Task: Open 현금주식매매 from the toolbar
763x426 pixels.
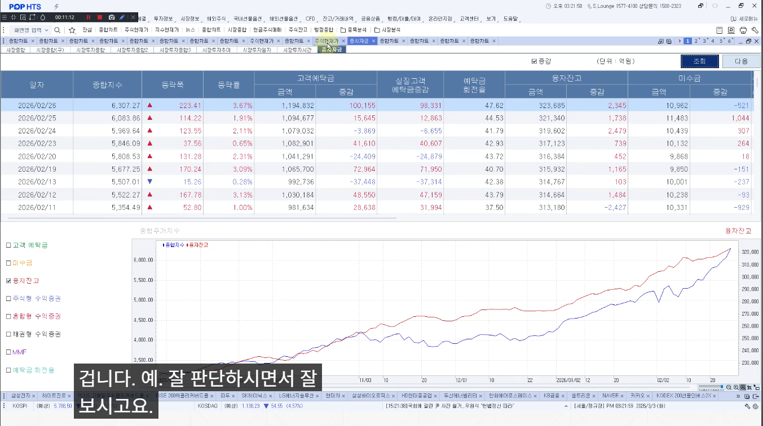Action: coord(267,30)
